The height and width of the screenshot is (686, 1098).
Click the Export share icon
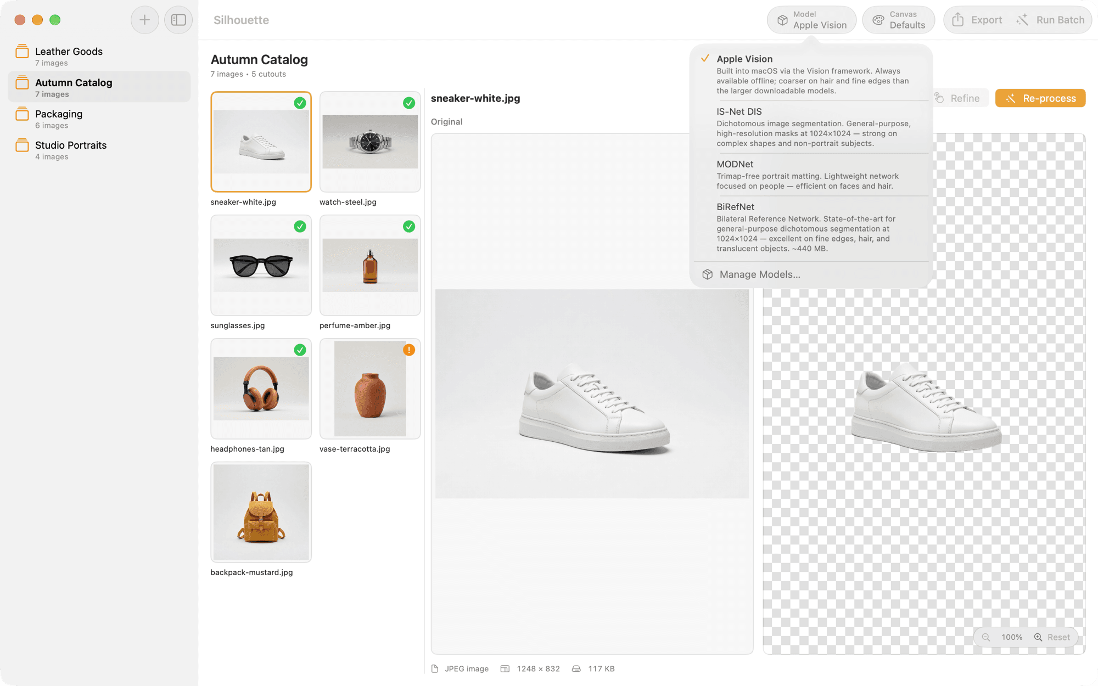point(957,20)
